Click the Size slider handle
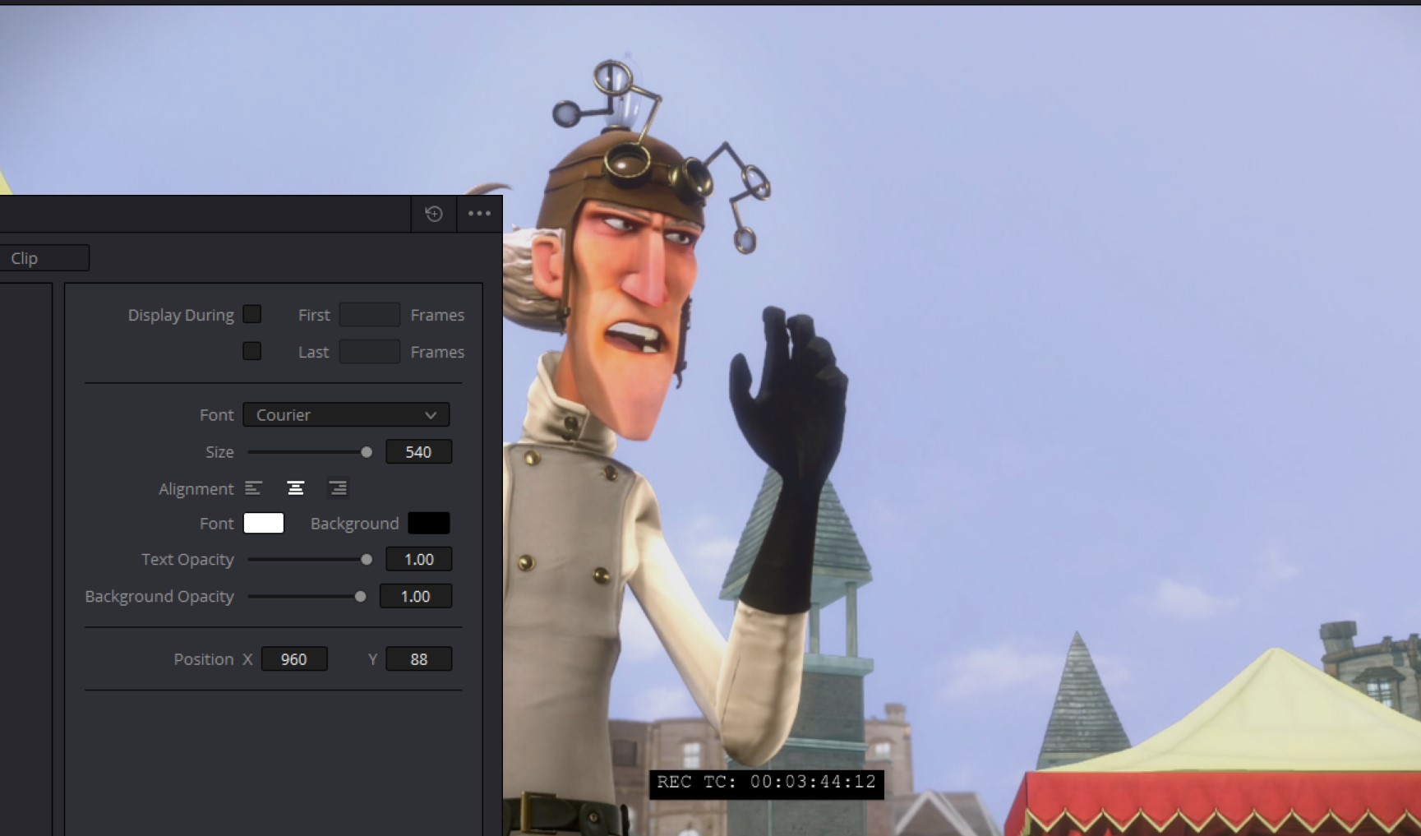 point(367,452)
